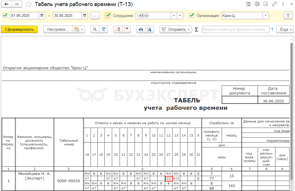Select the month hours total 165

tap(232, 186)
